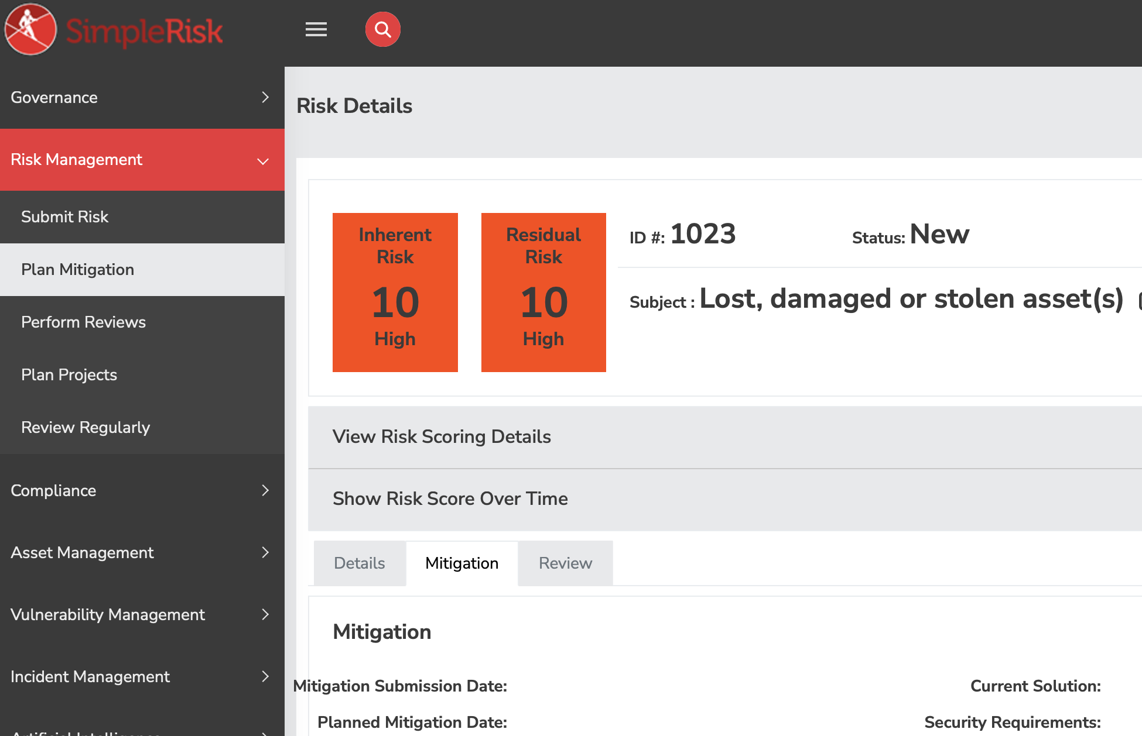
Task: Expand View Risk Scoring Details
Action: [442, 436]
